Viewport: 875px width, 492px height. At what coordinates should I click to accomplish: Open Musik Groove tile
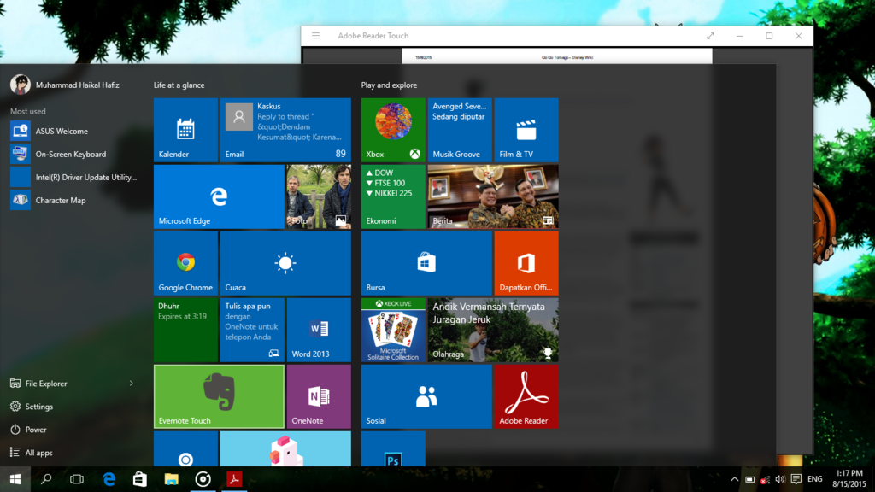pos(459,130)
